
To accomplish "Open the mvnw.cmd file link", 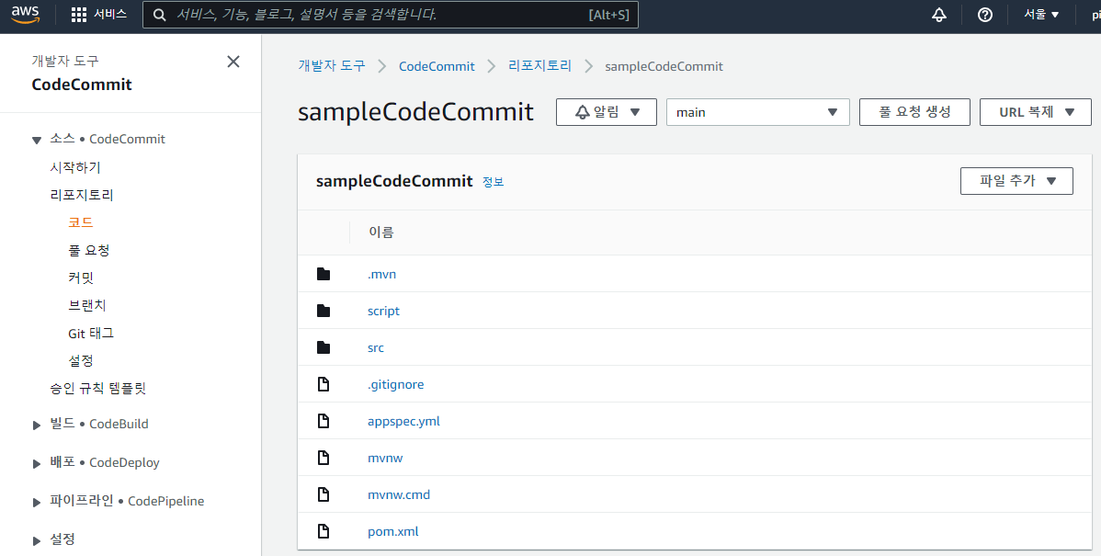I will [399, 494].
